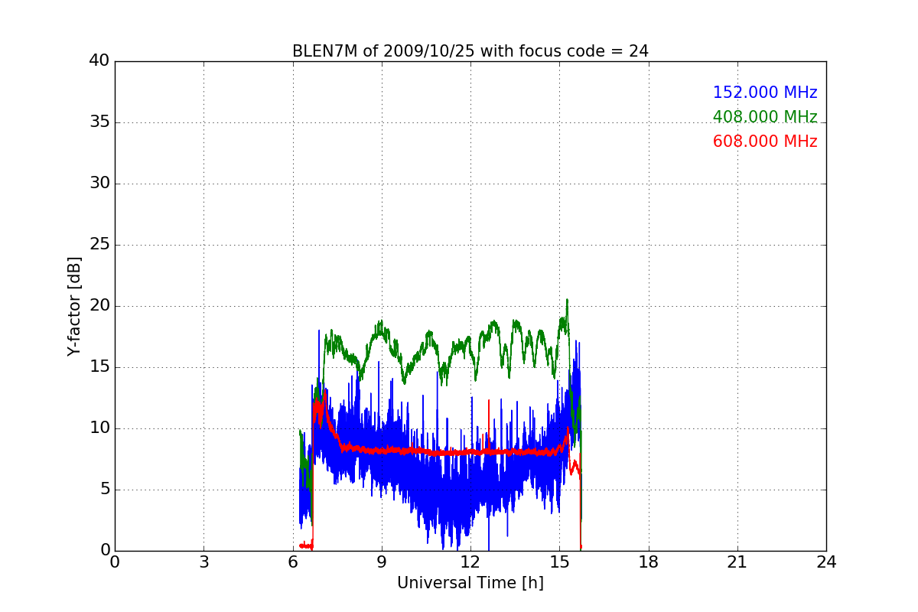Click y-axis tick label 30
Image resolution: width=918 pixels, height=612 pixels.
[x=99, y=184]
